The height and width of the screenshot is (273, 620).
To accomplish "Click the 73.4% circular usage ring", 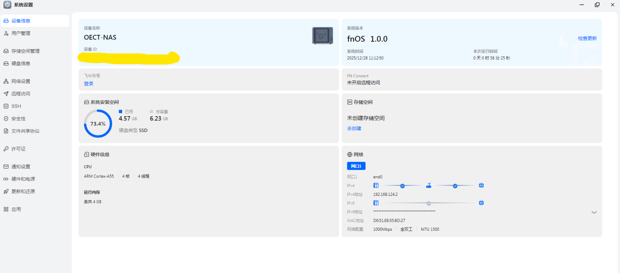I will tap(98, 123).
